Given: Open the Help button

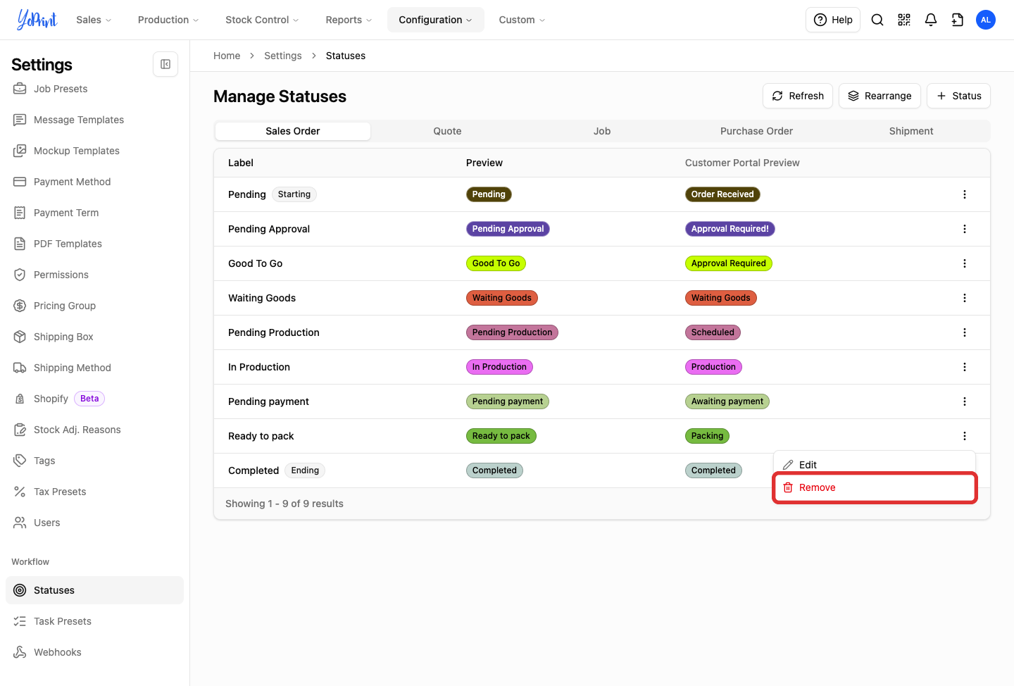Looking at the screenshot, I should [x=833, y=20].
